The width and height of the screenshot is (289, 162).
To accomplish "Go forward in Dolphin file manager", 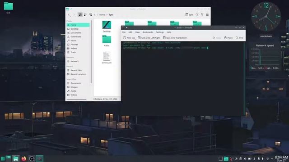I will tap(74, 15).
